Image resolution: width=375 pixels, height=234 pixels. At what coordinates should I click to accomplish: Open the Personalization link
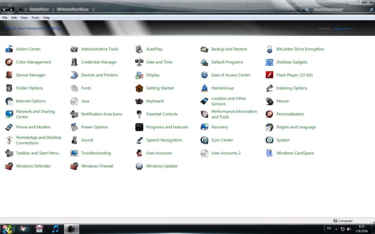(x=290, y=114)
